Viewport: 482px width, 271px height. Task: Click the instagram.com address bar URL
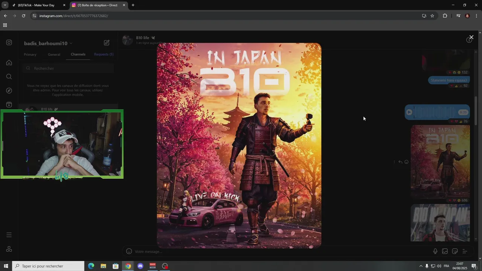[73, 16]
